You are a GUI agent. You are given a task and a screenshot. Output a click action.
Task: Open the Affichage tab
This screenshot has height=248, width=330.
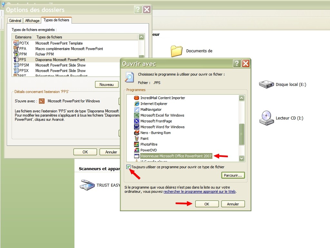[x=32, y=21]
